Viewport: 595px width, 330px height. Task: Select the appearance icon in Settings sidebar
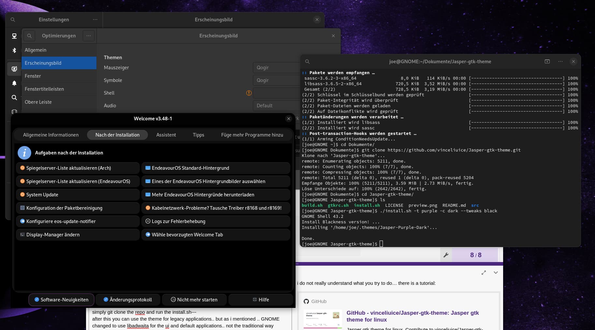pyautogui.click(x=14, y=69)
